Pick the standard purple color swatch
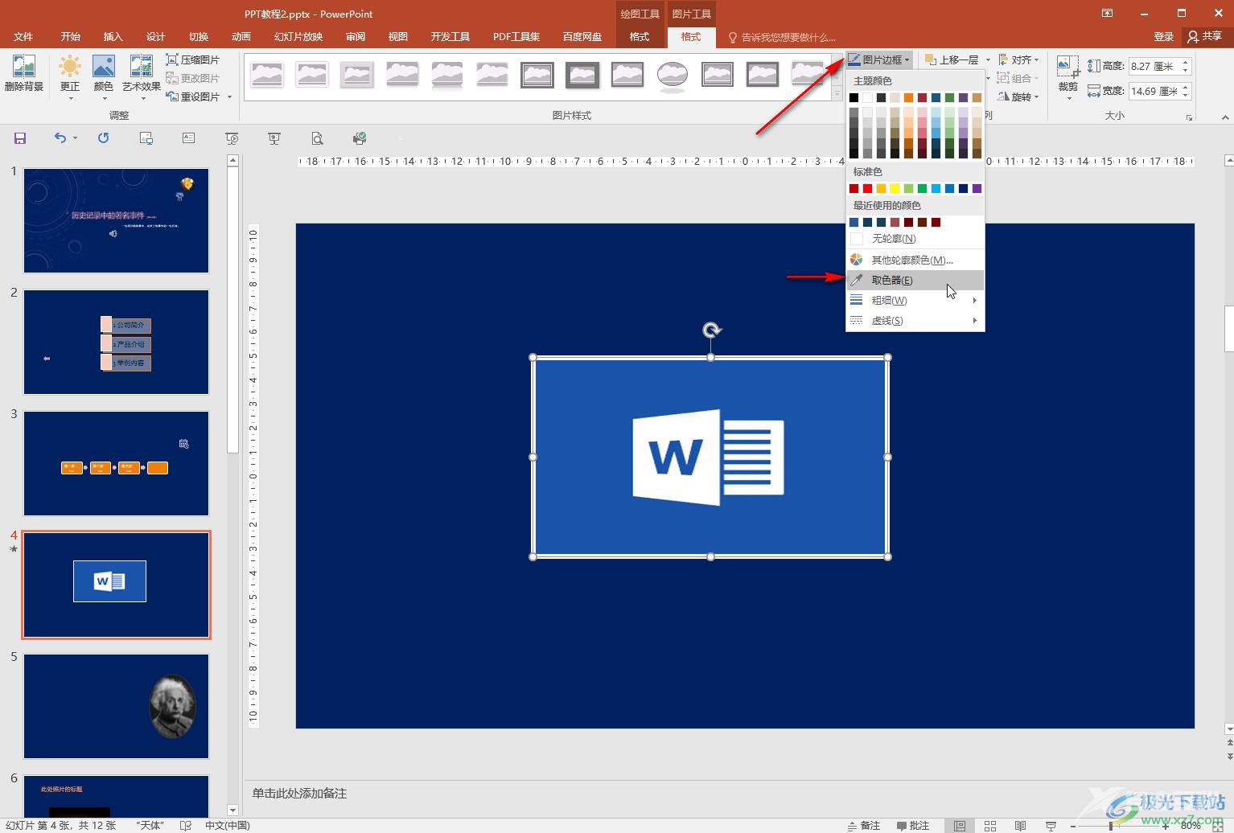The width and height of the screenshot is (1234, 833). [x=977, y=188]
